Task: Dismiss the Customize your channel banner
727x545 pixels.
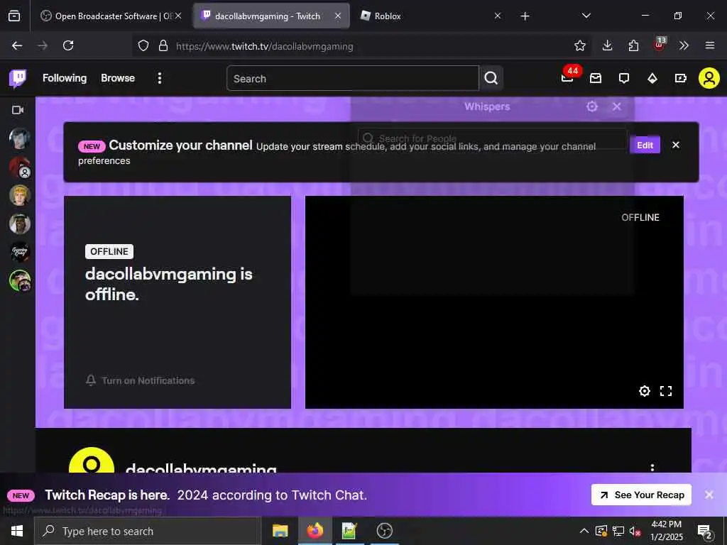Action: (676, 145)
